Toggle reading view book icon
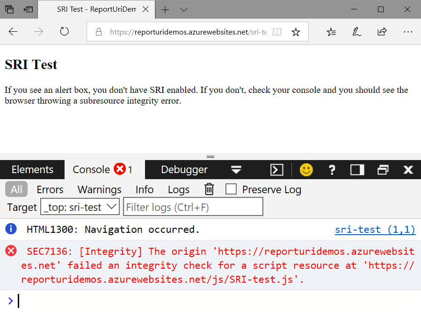The height and width of the screenshot is (335, 421). click(x=277, y=32)
